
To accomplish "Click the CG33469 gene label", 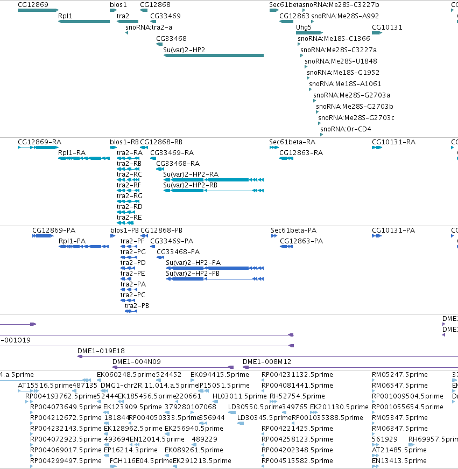I will (165, 16).
